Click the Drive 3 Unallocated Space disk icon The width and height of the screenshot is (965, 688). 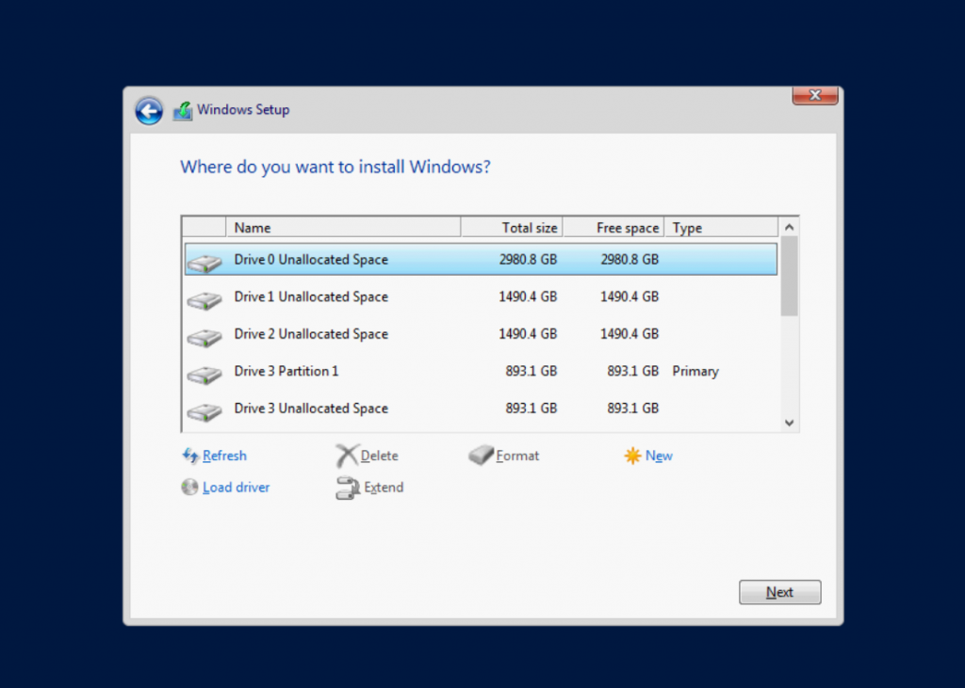click(x=204, y=412)
